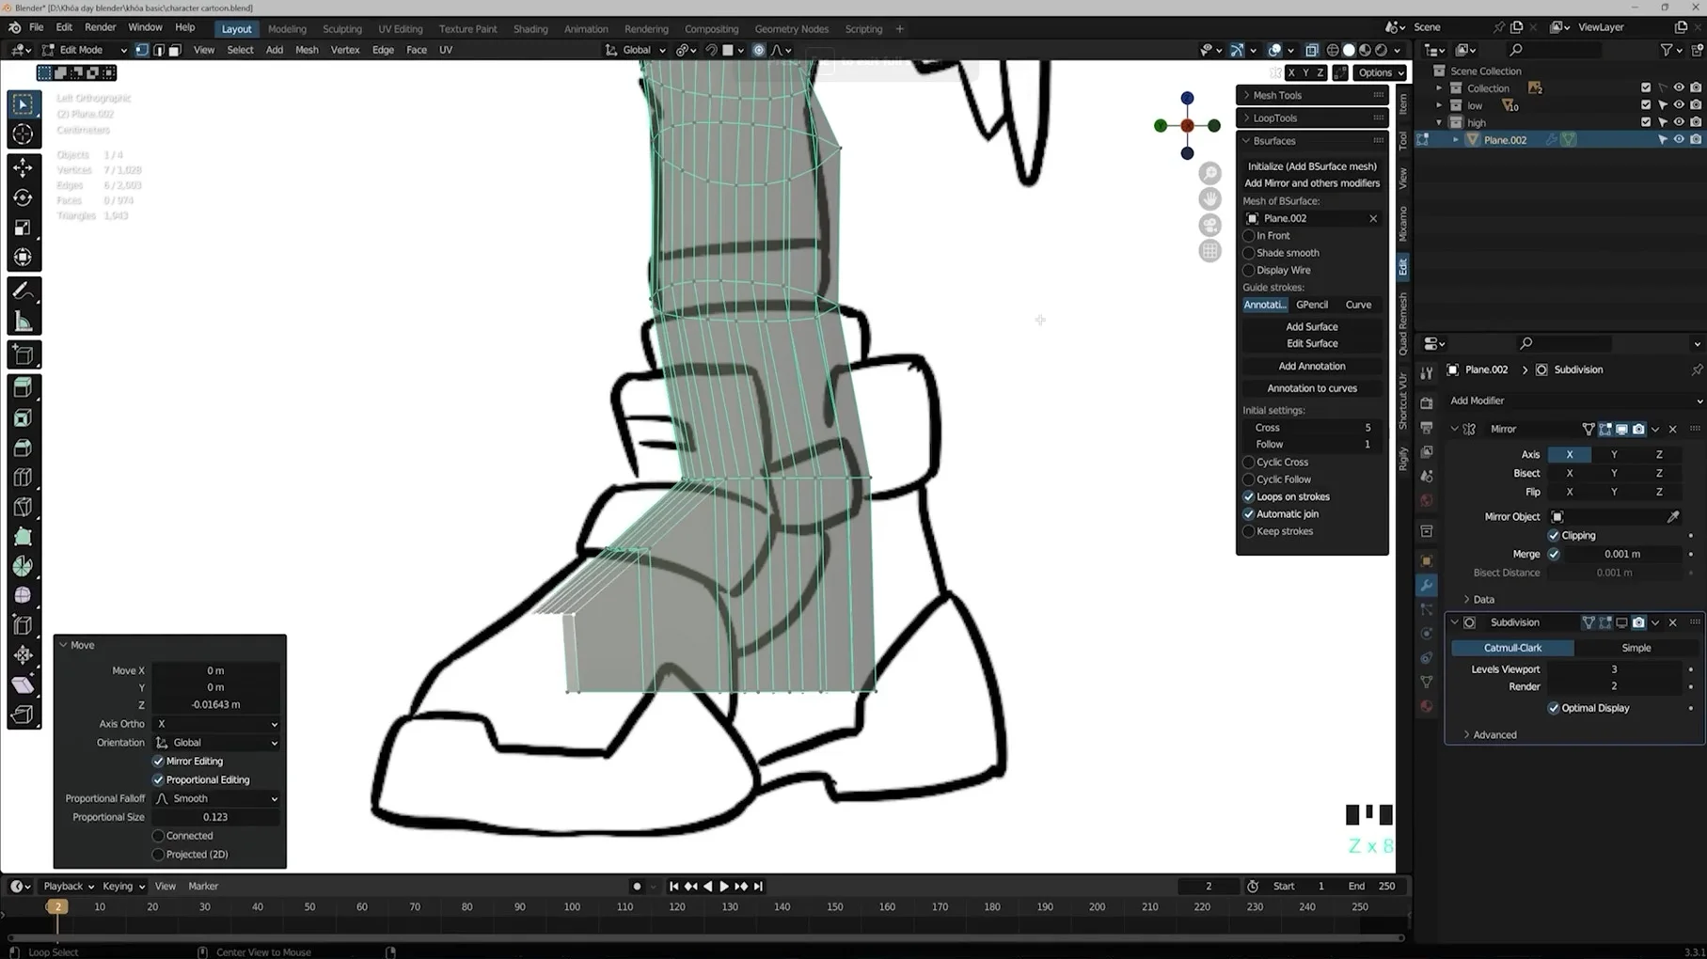Select the Inset Faces tool
The width and height of the screenshot is (1707, 959).
pyautogui.click(x=24, y=417)
